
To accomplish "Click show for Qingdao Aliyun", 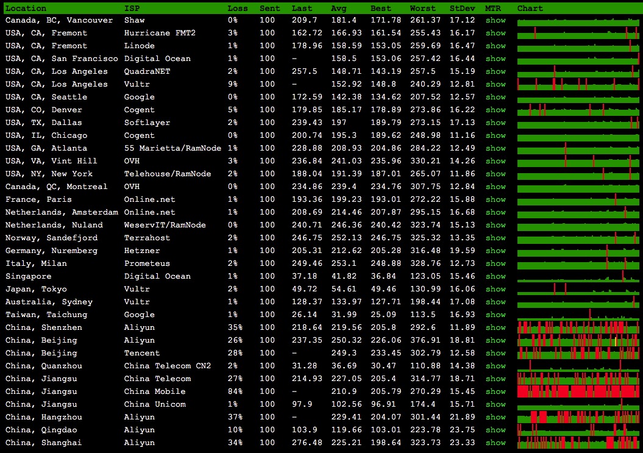I will click(496, 430).
